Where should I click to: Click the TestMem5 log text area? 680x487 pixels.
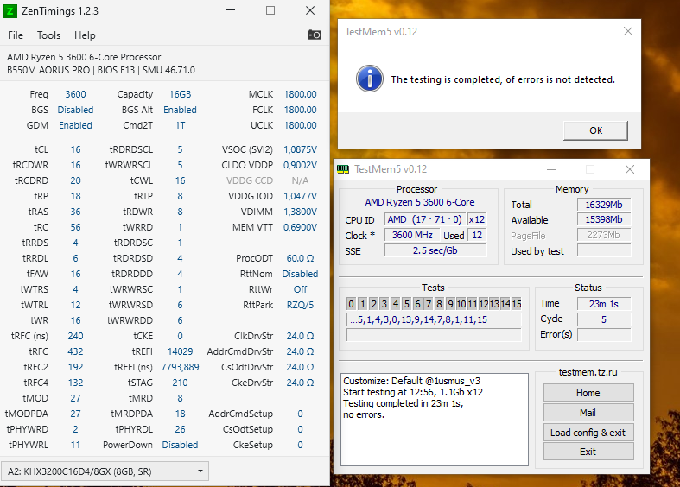pos(435,420)
